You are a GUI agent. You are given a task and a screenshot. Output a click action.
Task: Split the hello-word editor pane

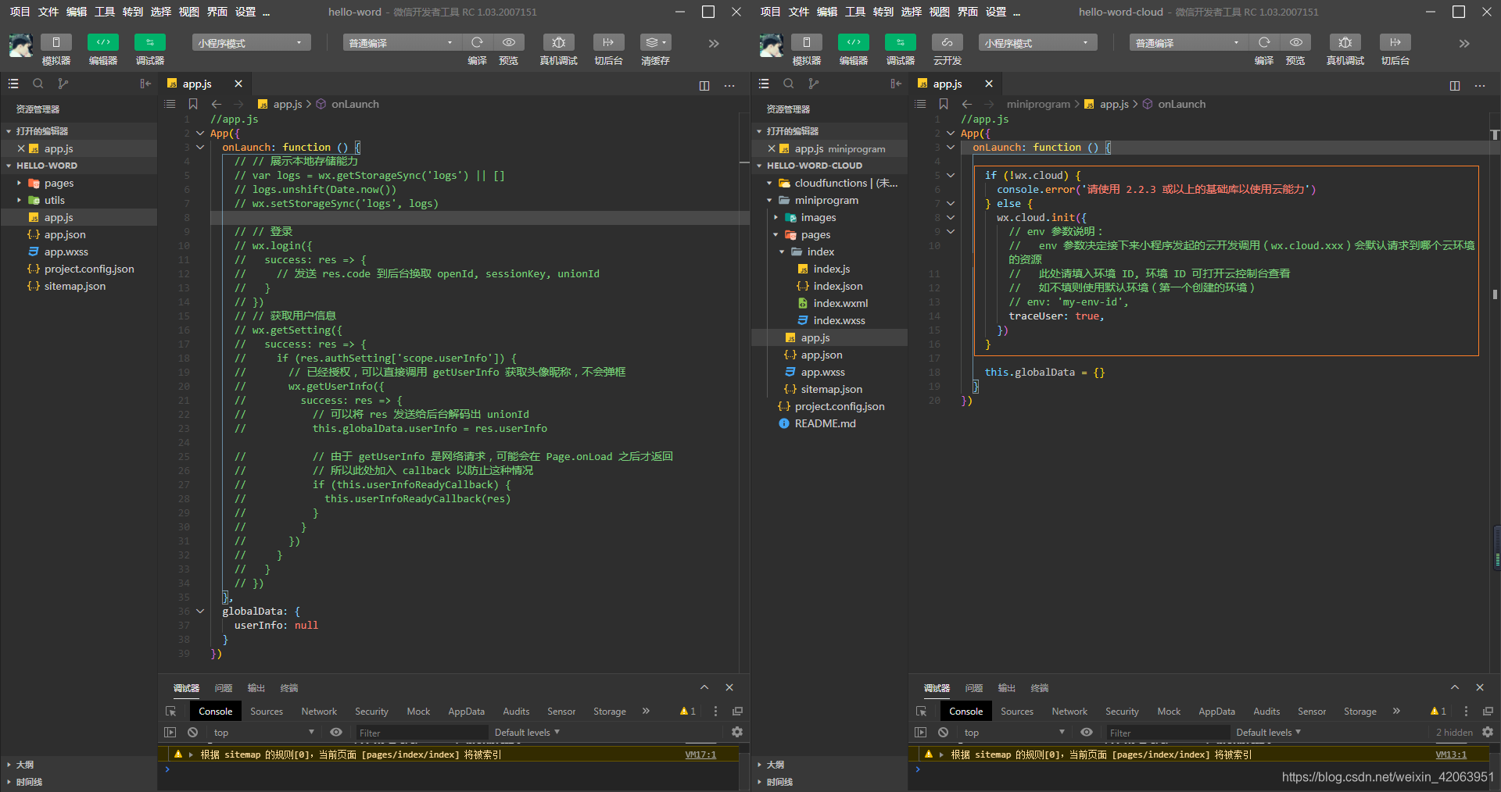[x=704, y=85]
